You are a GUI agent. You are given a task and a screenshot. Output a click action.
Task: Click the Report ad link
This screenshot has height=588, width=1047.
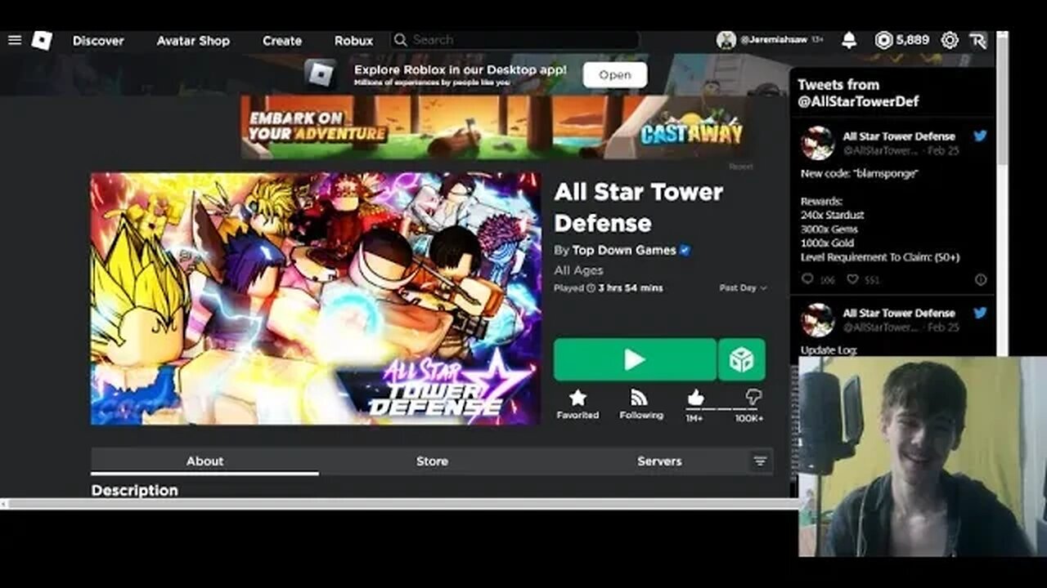point(740,167)
